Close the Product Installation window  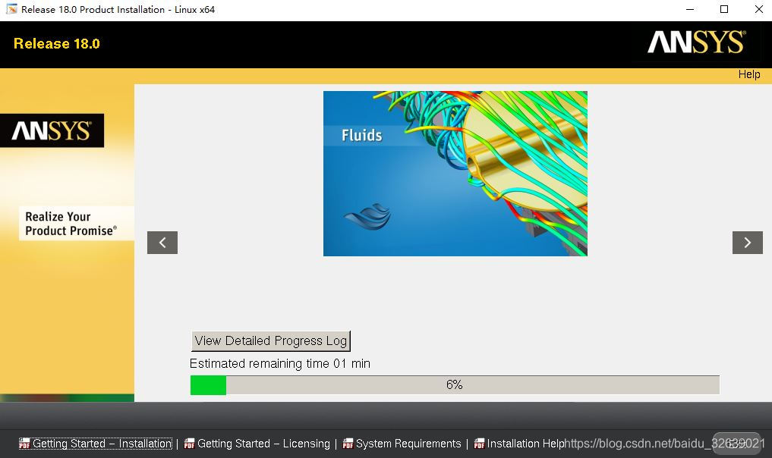pyautogui.click(x=758, y=9)
